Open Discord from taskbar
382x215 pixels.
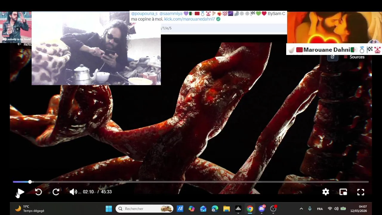tap(262, 209)
